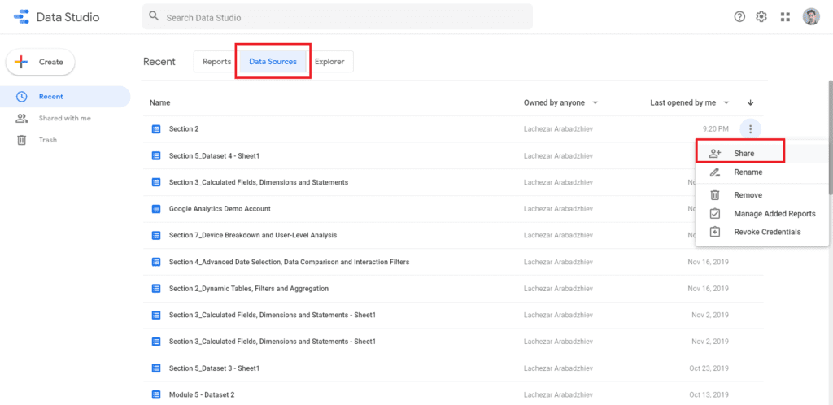Click the 9:20 PM timestamp

pyautogui.click(x=715, y=129)
